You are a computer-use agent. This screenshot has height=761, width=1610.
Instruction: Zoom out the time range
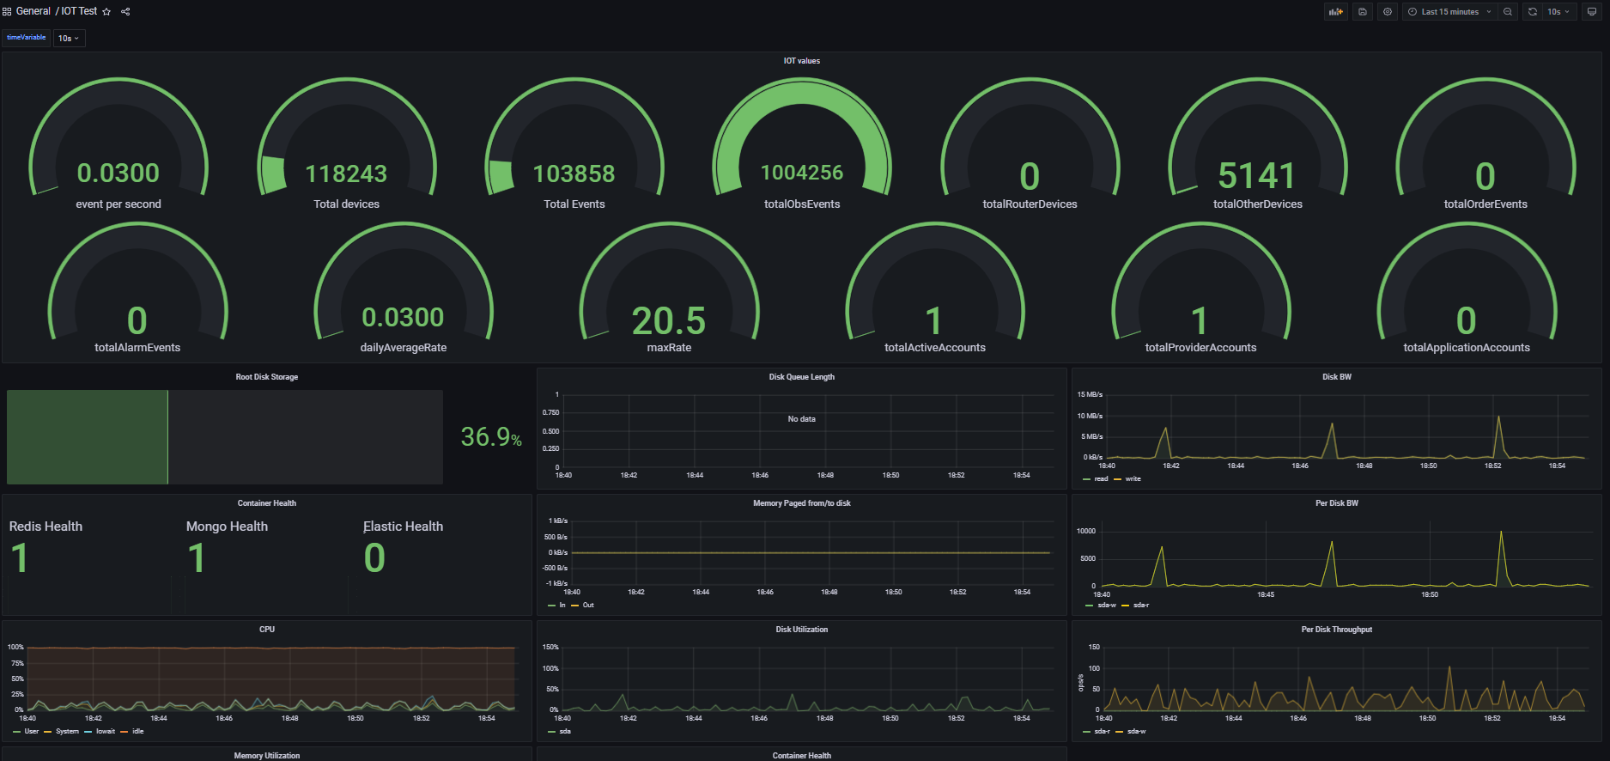1508,12
